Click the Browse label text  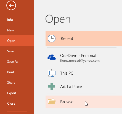pyautogui.click(x=67, y=102)
